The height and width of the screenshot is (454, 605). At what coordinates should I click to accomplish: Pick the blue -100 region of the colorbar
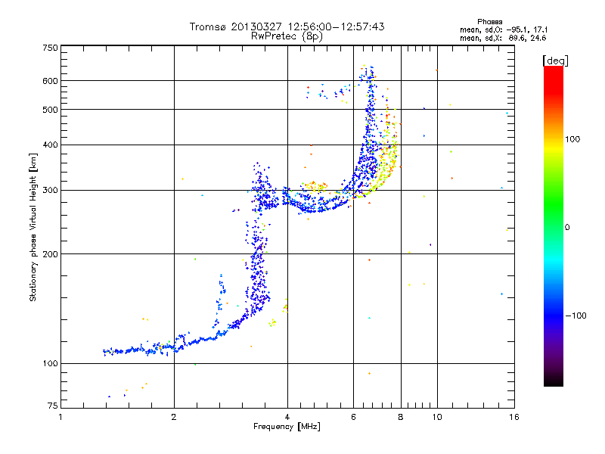point(554,316)
